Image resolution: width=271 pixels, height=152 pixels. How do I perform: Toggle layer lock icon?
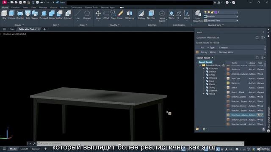212,12
